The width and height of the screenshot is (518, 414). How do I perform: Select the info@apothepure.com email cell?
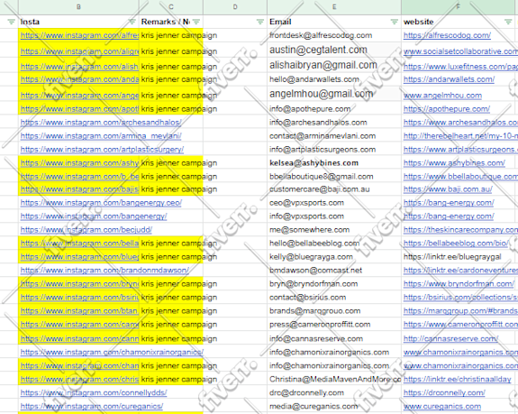tap(334, 109)
